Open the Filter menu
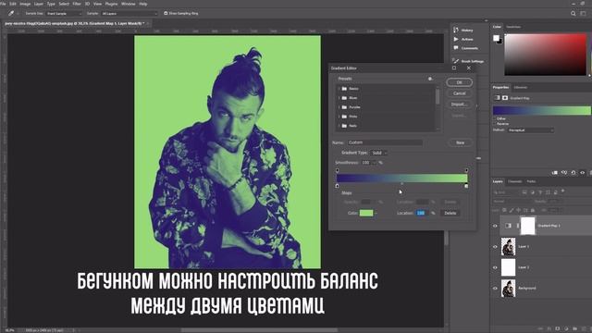The image size is (592, 333). (x=77, y=4)
